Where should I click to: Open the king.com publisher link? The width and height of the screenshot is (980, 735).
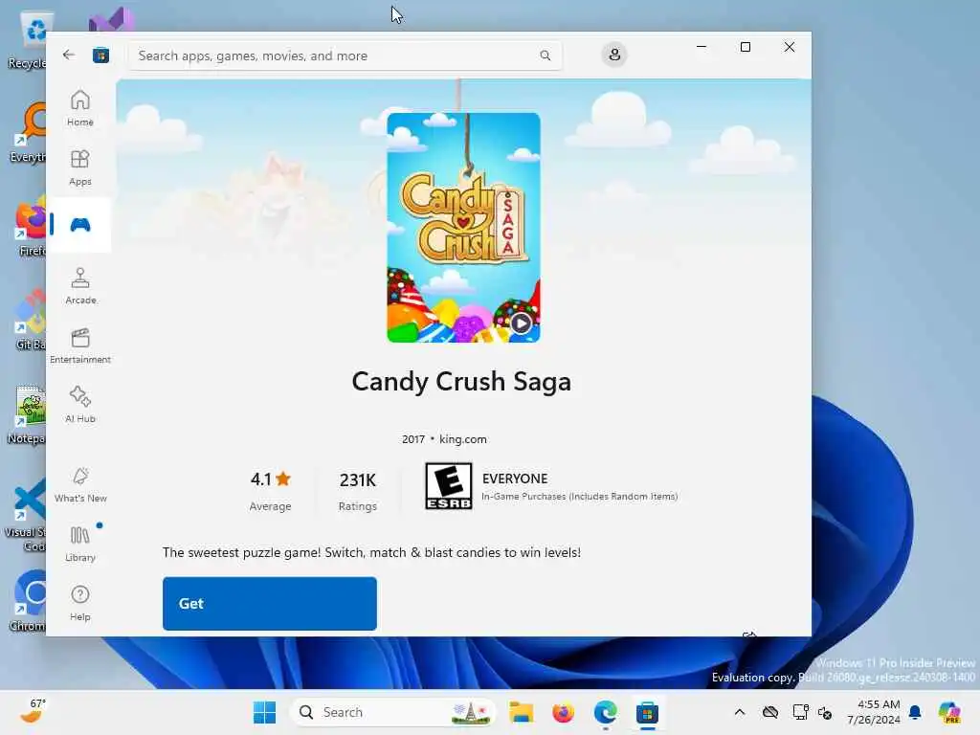pyautogui.click(x=462, y=439)
